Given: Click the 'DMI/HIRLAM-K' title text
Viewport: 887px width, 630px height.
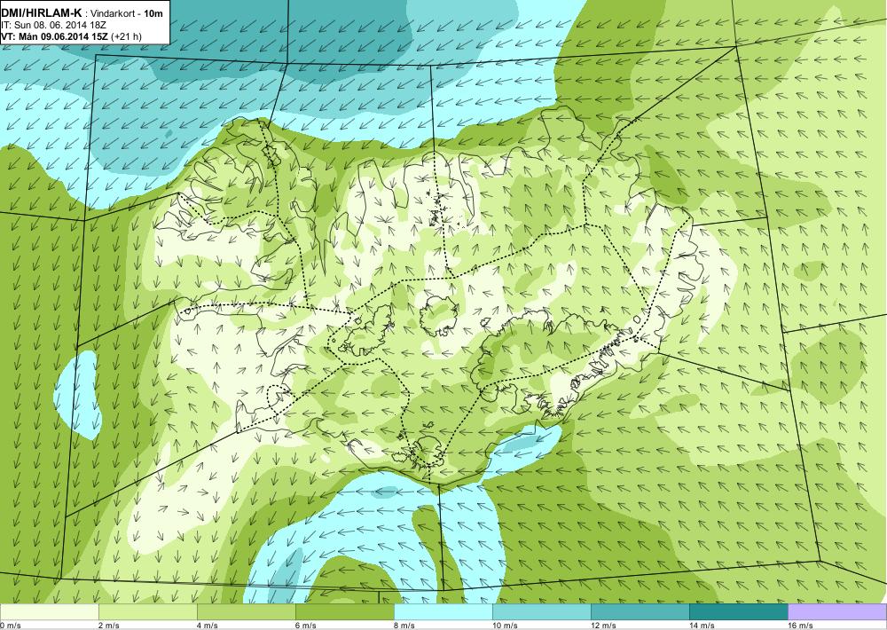Looking at the screenshot, I should coord(42,13).
